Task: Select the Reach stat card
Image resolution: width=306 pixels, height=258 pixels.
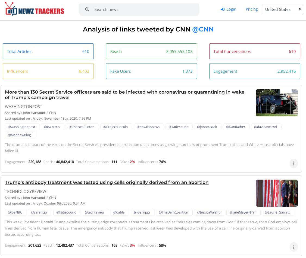Action: pyautogui.click(x=151, y=51)
